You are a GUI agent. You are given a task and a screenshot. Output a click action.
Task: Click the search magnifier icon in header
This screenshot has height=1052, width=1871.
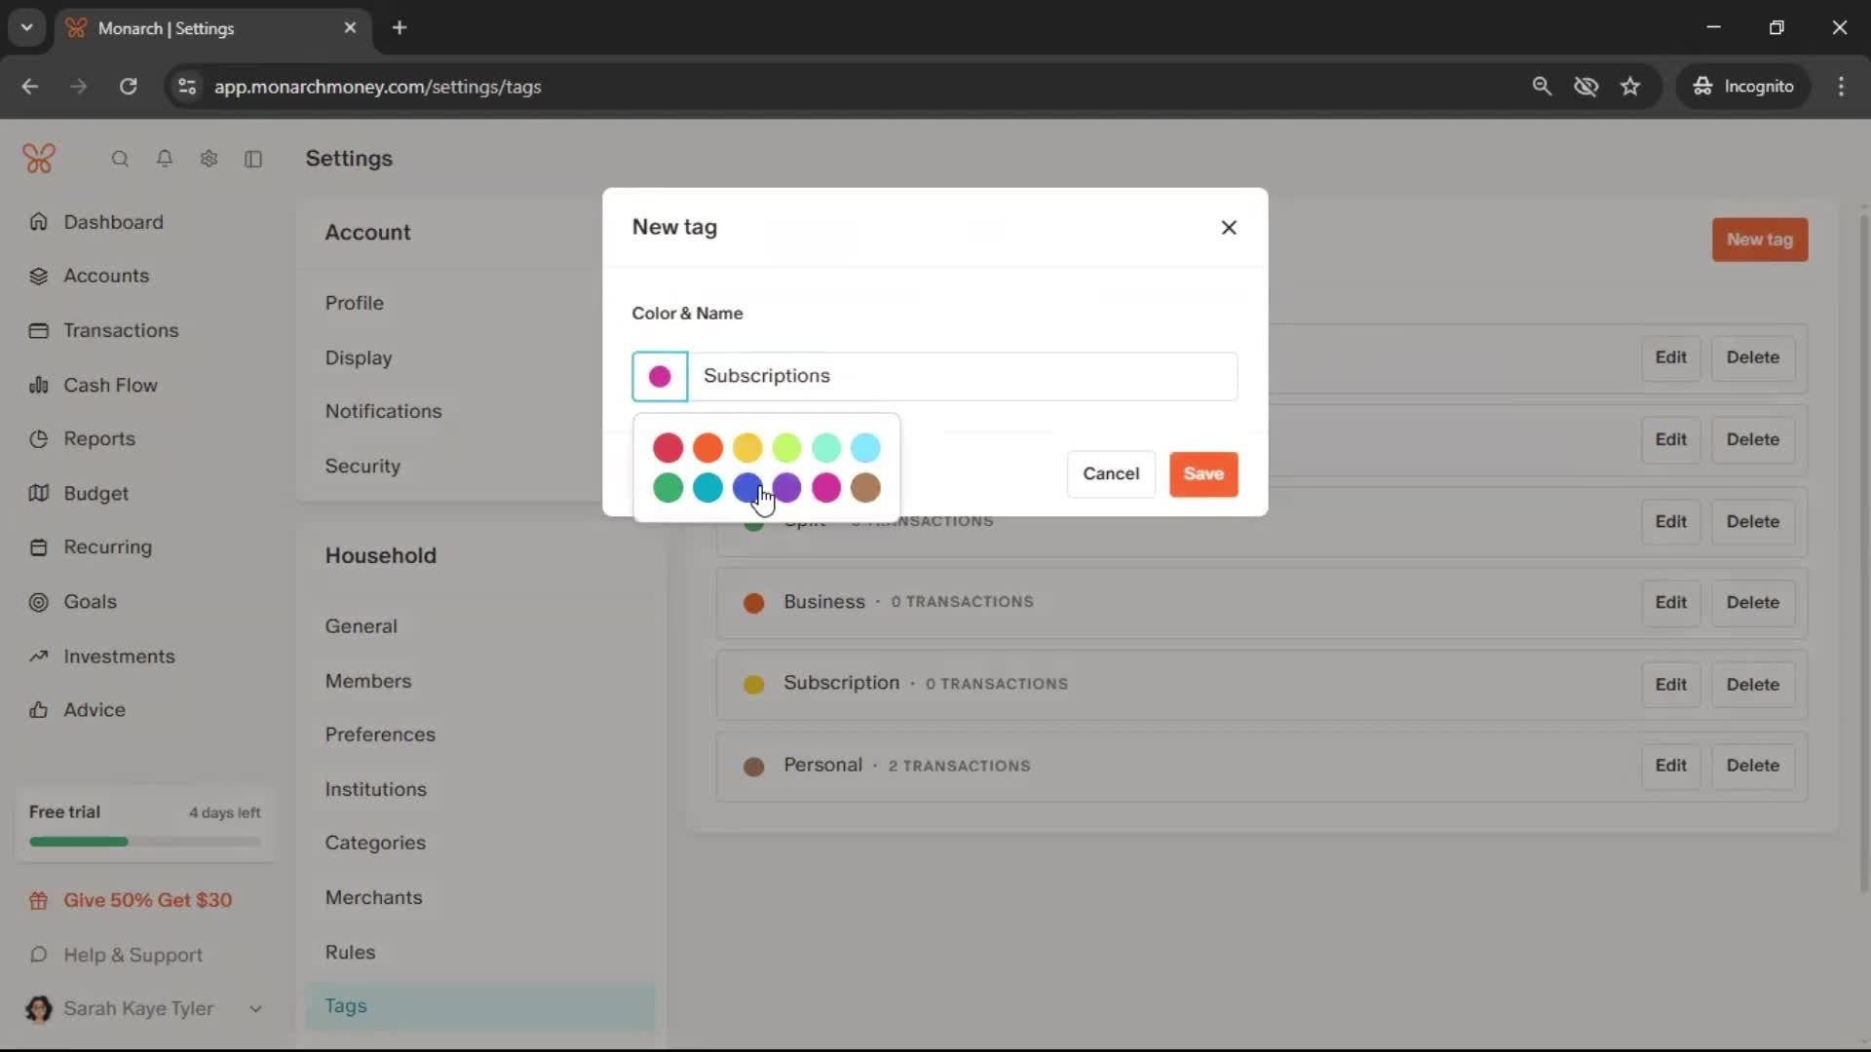pos(120,159)
